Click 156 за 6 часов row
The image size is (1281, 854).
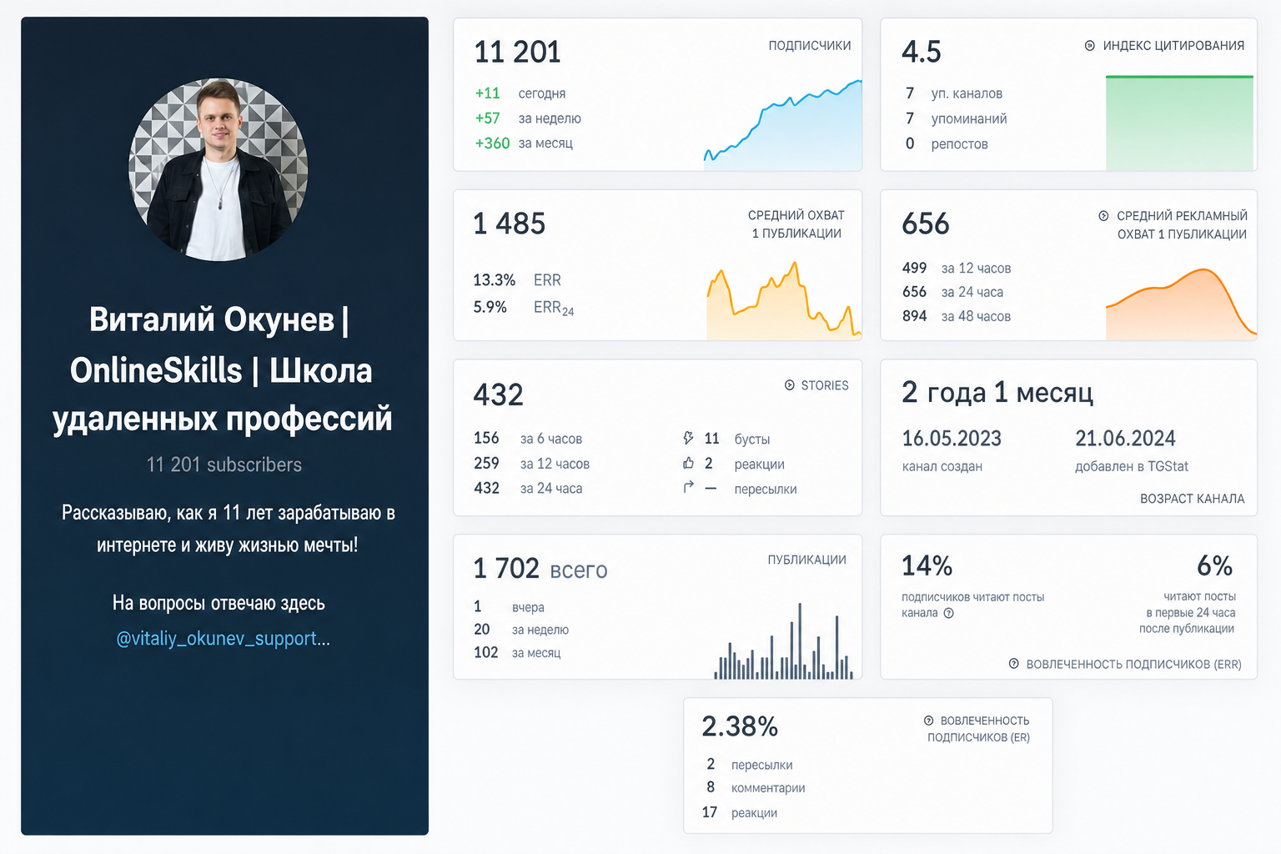tap(528, 439)
